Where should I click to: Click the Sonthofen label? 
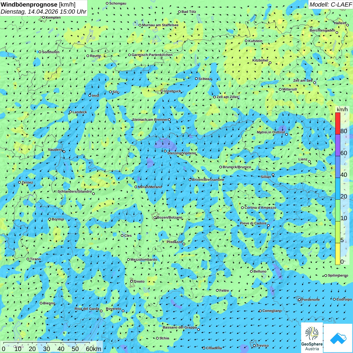[x=51, y=52]
